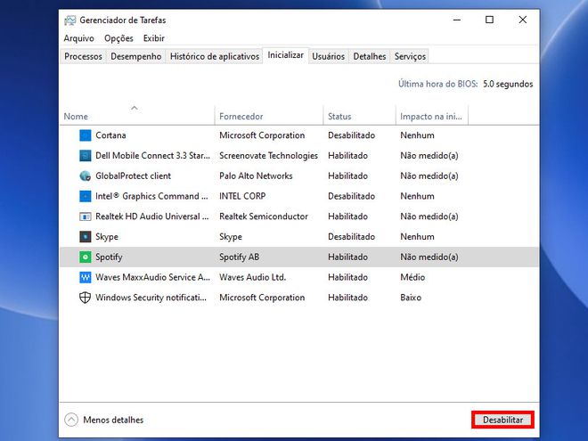
Task: Click Desabilitado status in Skype row
Action: tap(351, 237)
